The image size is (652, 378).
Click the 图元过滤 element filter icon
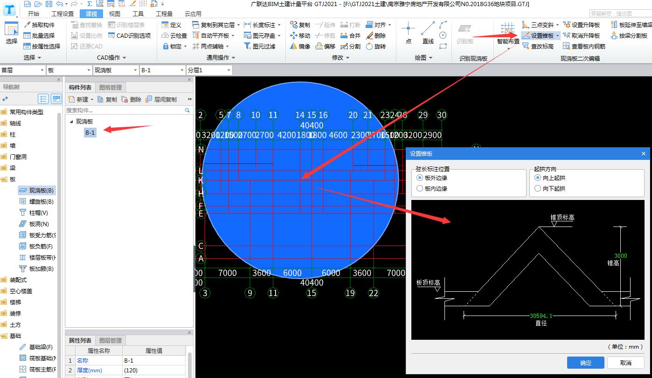(248, 46)
